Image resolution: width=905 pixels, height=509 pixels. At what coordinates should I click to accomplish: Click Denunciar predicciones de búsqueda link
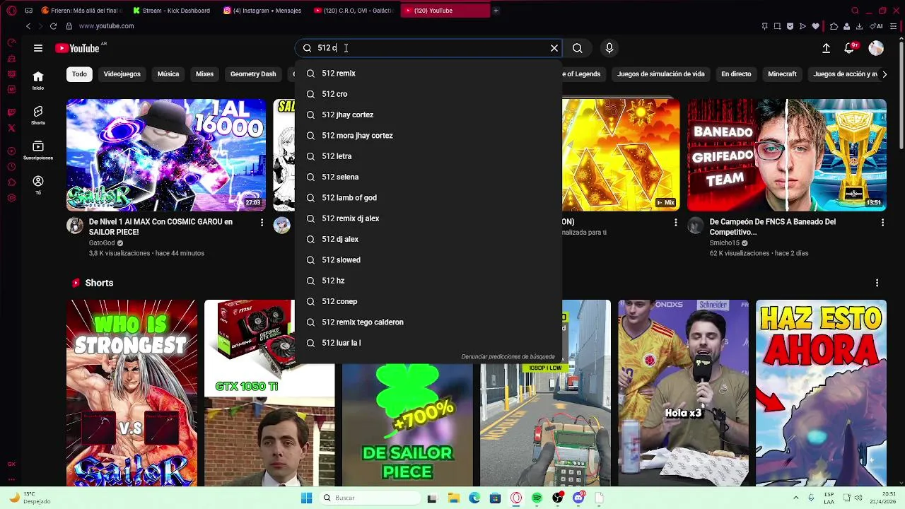[508, 357]
